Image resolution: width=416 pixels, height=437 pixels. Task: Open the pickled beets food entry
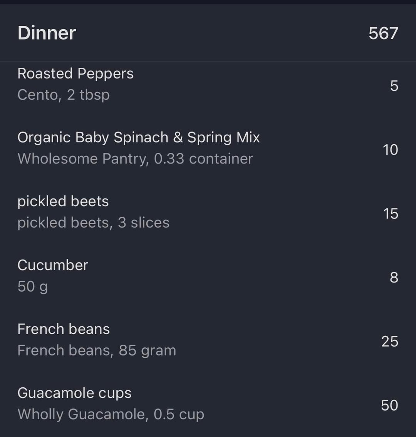tap(63, 201)
